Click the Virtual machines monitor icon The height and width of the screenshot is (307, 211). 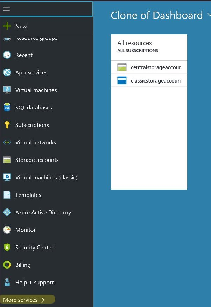(x=7, y=90)
